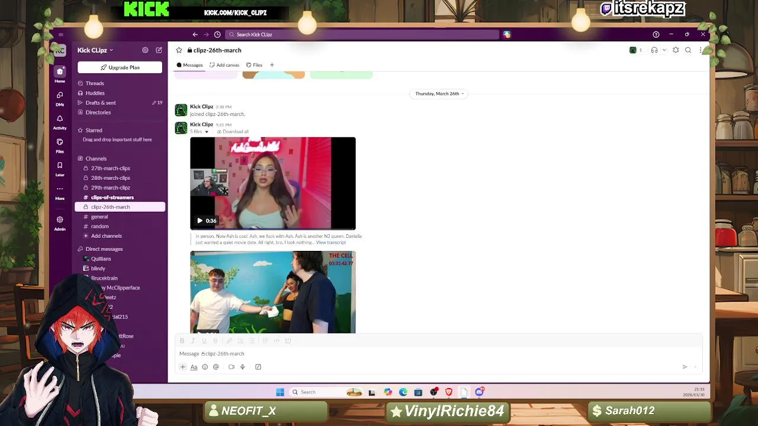Add a new tab with plus icon
This screenshot has width=758, height=426.
tap(272, 65)
